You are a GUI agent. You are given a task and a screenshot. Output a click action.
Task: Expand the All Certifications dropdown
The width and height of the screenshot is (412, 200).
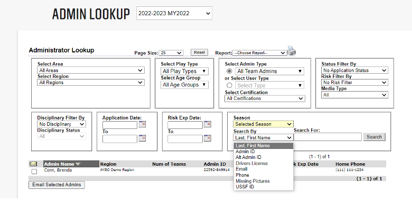click(265, 98)
